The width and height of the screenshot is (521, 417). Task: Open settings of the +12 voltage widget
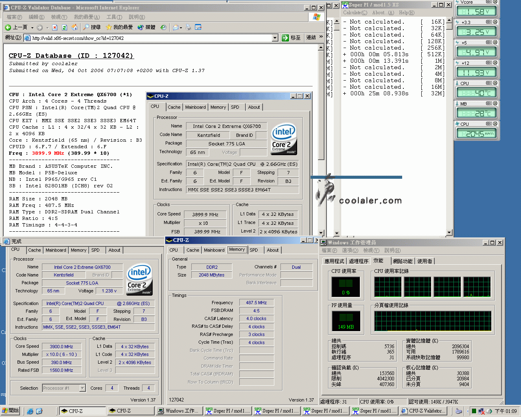click(x=490, y=63)
